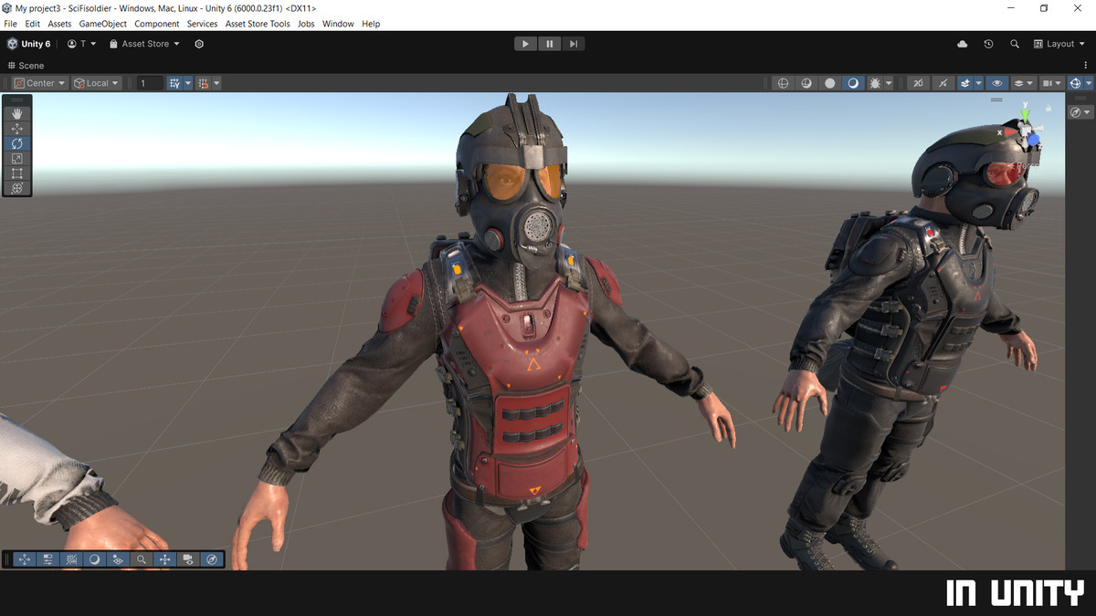Select the Move tool
This screenshot has height=616, width=1096.
16,129
